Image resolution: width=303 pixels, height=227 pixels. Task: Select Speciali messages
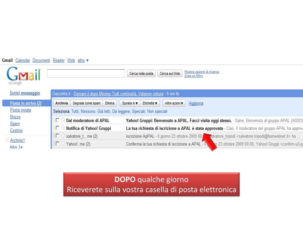138,111
